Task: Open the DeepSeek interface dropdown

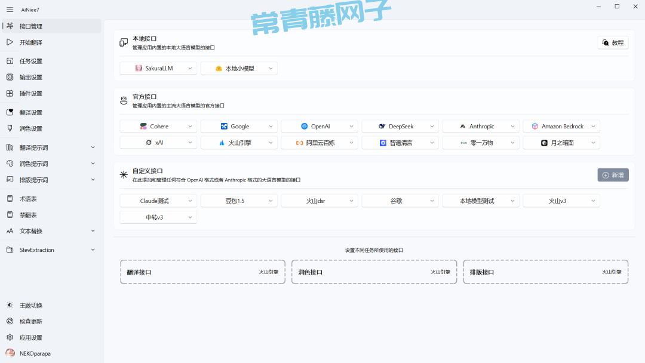Action: point(400,126)
